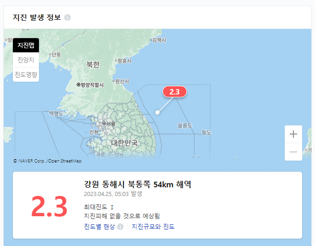Click the 울릉도 label on map
This screenshot has width=315, height=246.
pos(185,126)
